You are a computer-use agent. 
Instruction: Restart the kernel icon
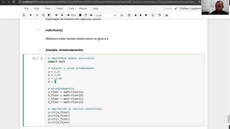pos(86,15)
